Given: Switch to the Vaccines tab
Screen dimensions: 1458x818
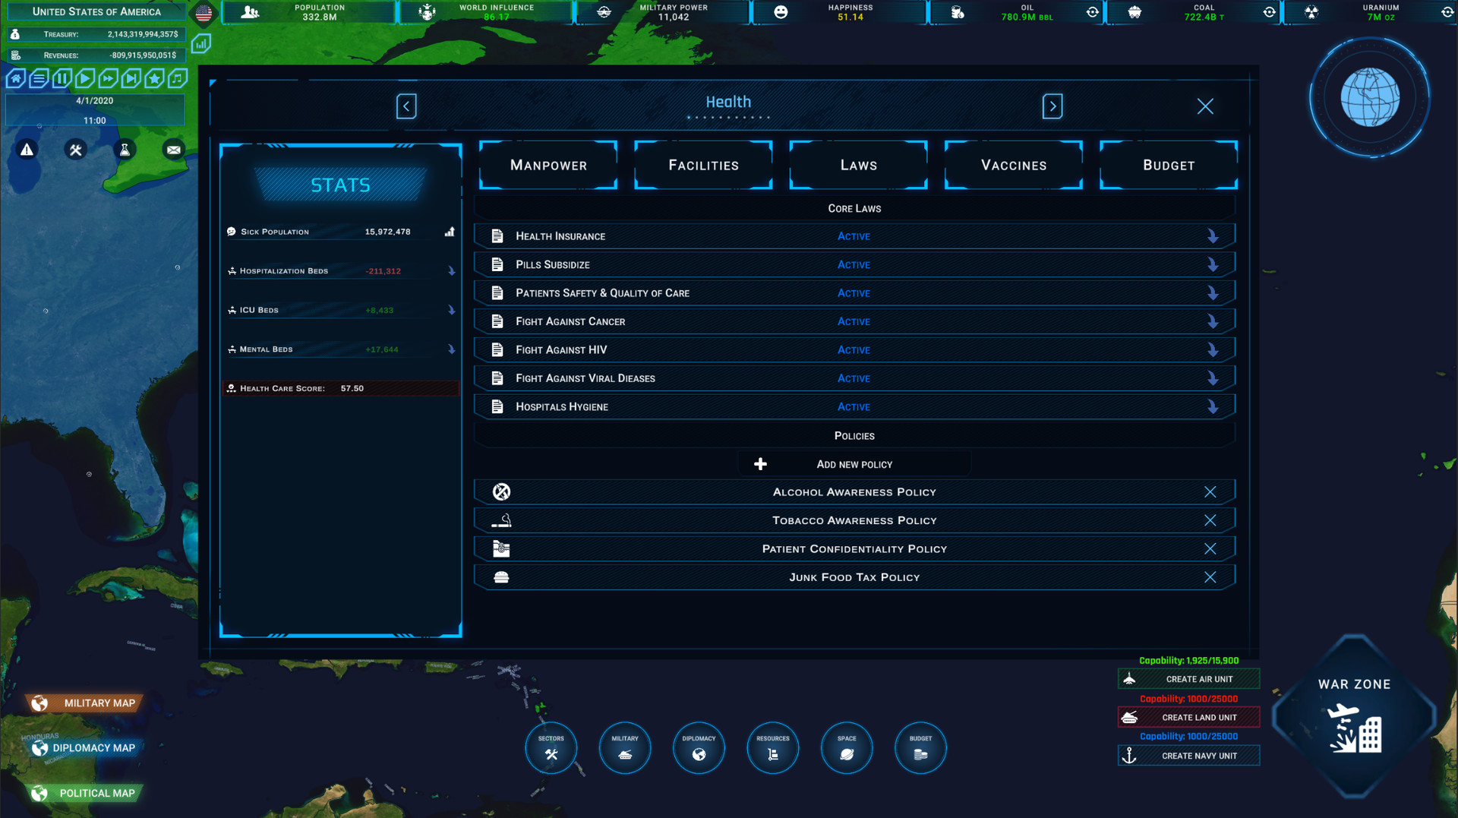Looking at the screenshot, I should point(1013,165).
